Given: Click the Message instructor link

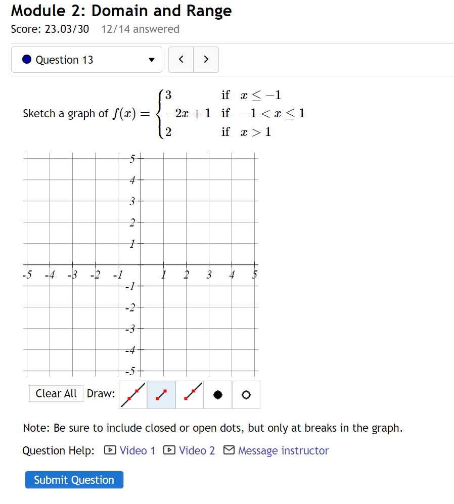Looking at the screenshot, I should coord(283,450).
